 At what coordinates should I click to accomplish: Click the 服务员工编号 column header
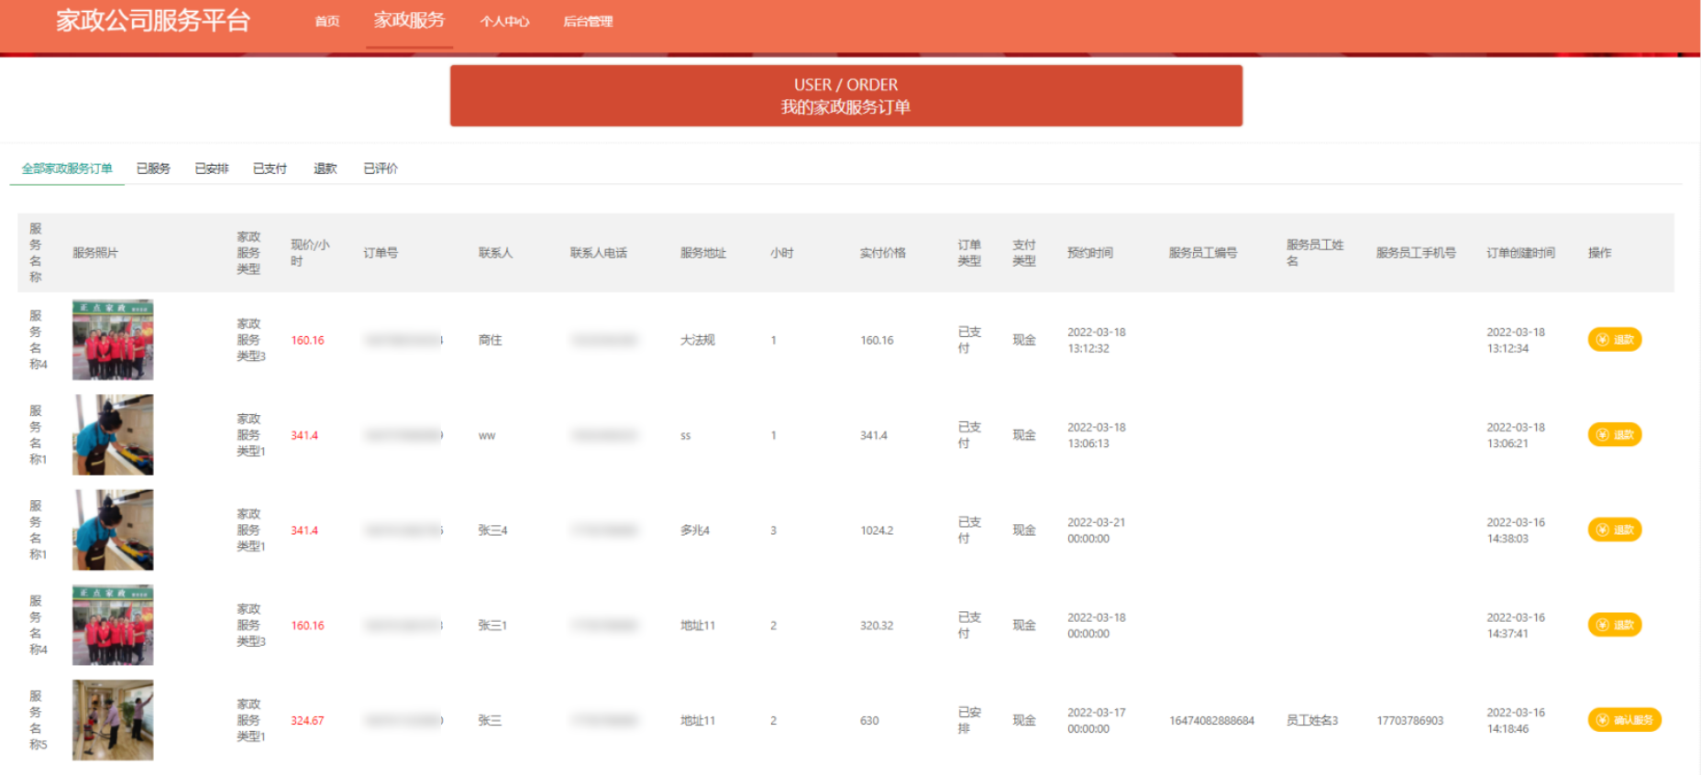(1203, 253)
